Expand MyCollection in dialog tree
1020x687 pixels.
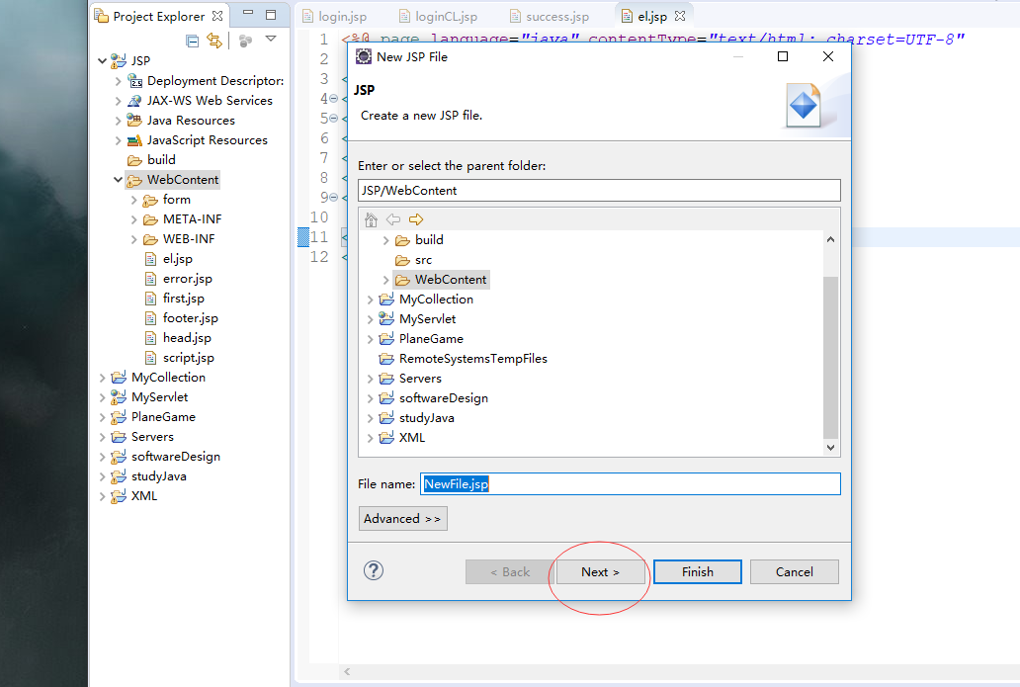370,300
